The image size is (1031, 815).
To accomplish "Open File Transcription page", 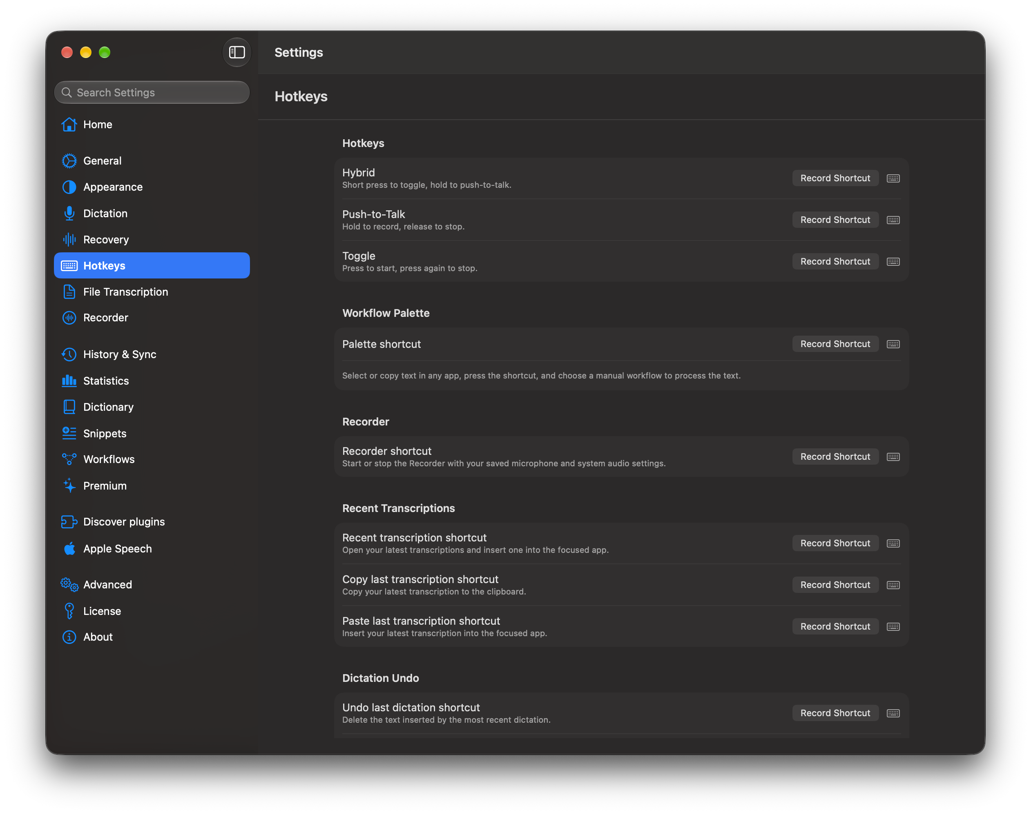I will click(x=152, y=292).
